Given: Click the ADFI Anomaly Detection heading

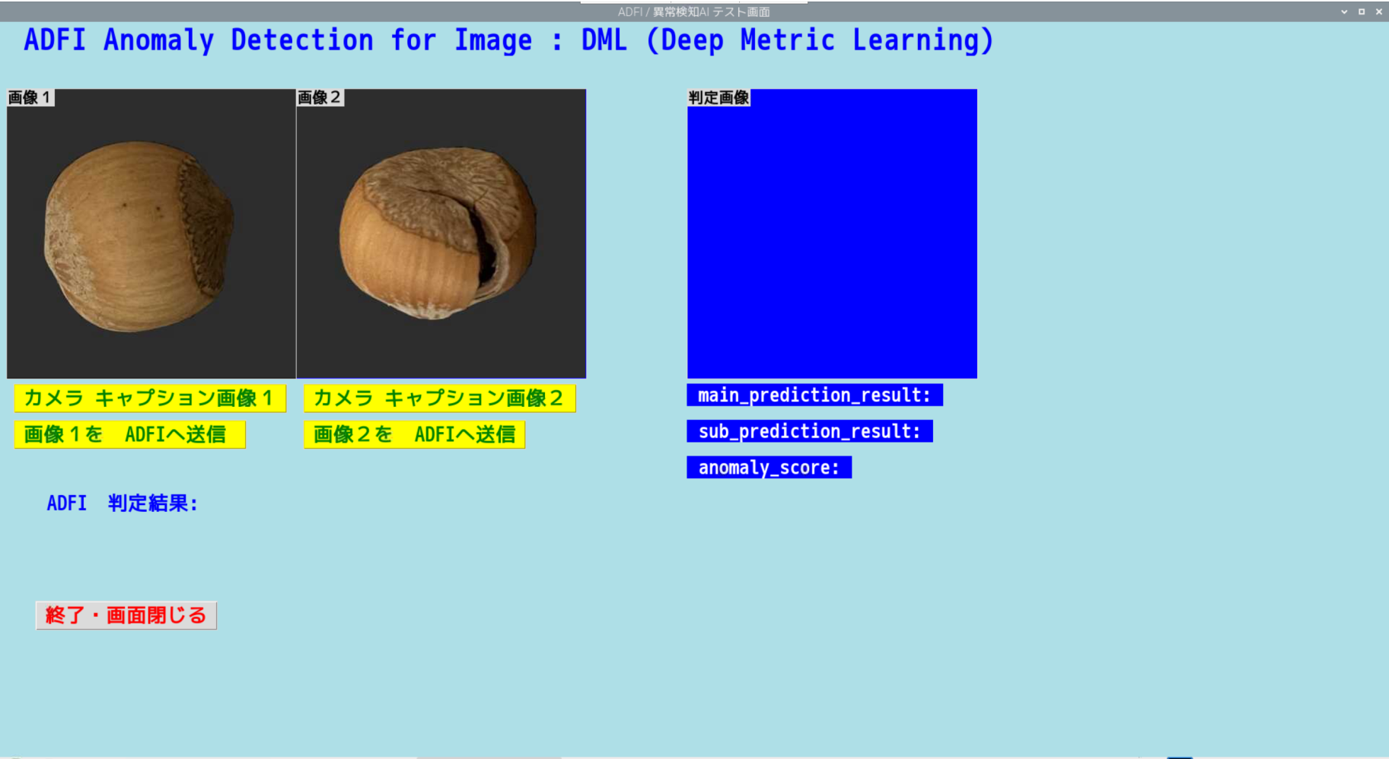Looking at the screenshot, I should tap(508, 40).
